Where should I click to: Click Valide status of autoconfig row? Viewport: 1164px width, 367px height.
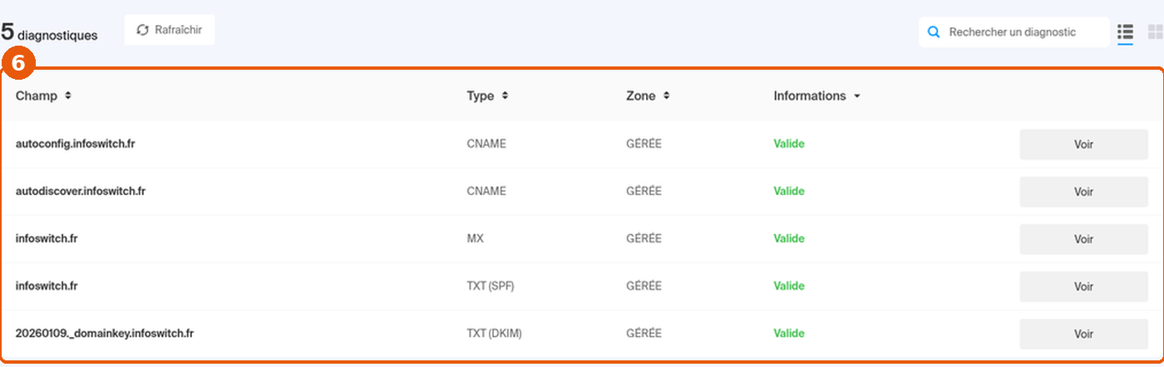(789, 144)
